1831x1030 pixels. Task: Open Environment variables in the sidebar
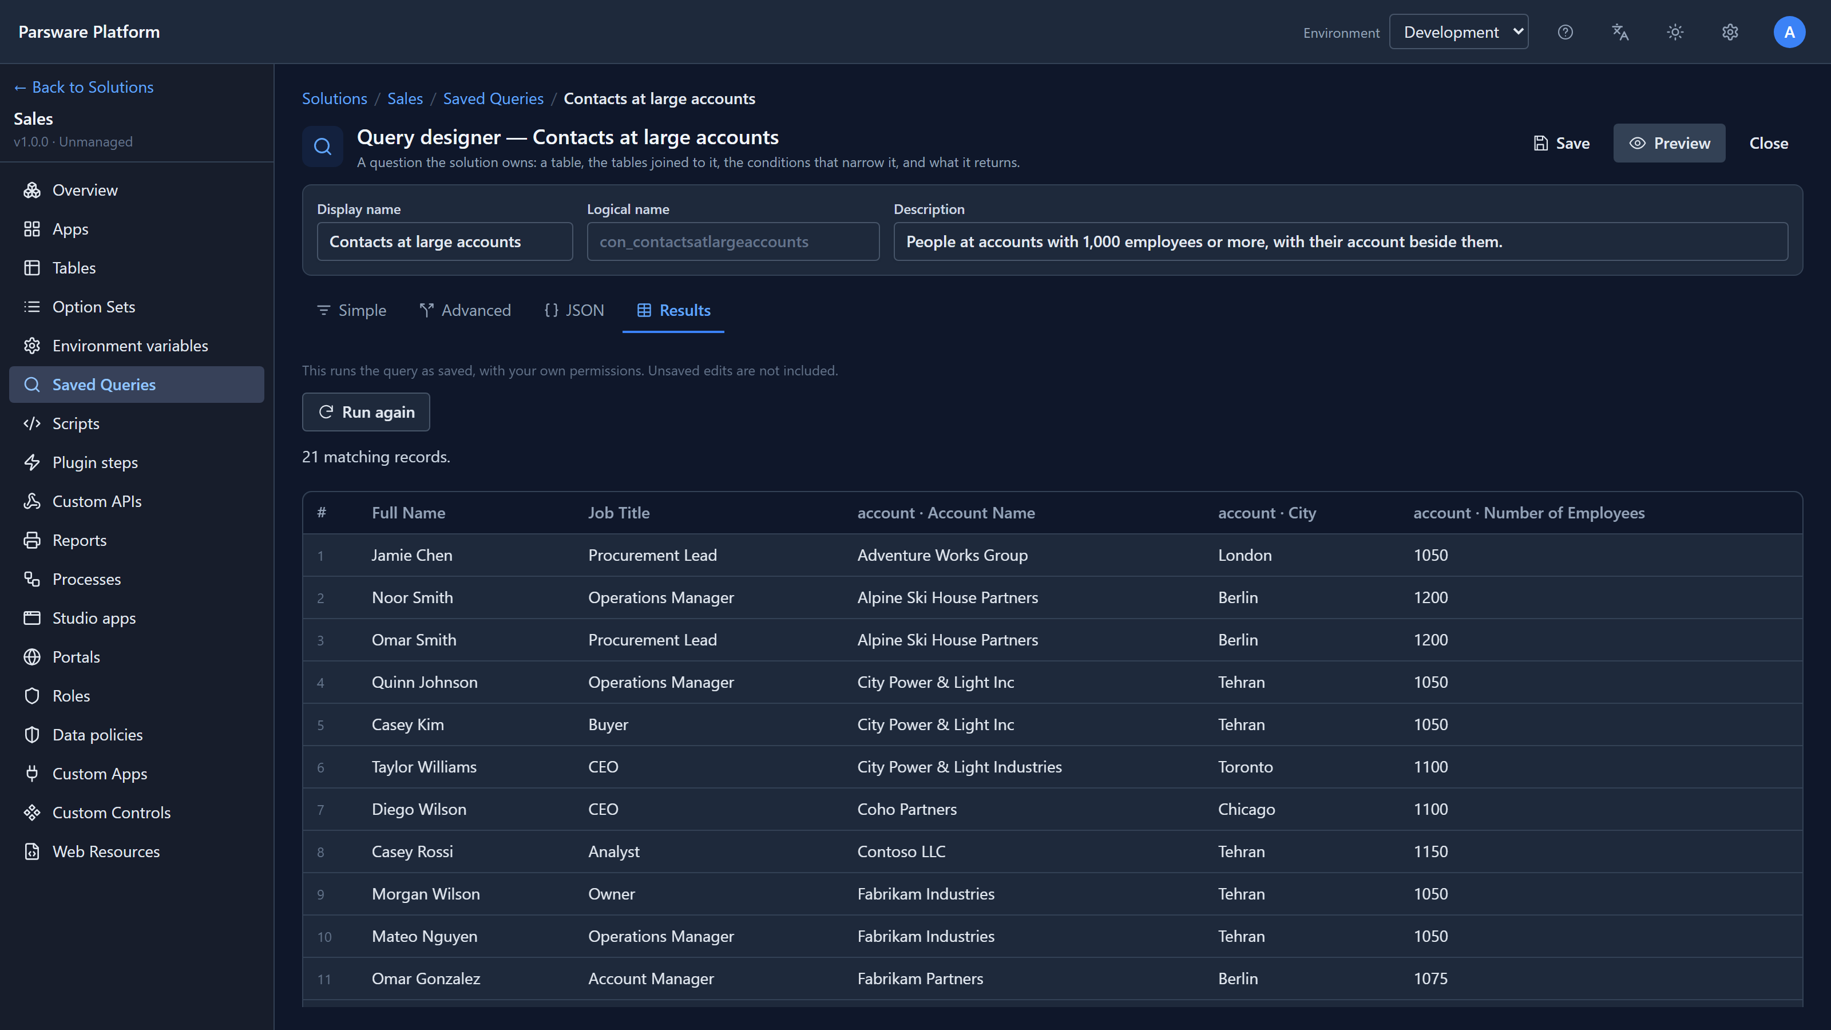coord(137,346)
